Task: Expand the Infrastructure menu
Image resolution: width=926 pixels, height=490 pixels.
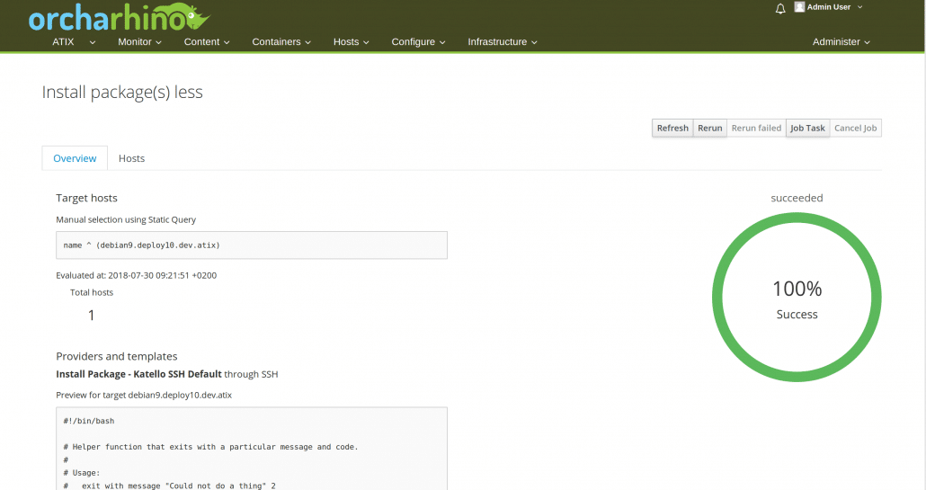Action: [503, 42]
